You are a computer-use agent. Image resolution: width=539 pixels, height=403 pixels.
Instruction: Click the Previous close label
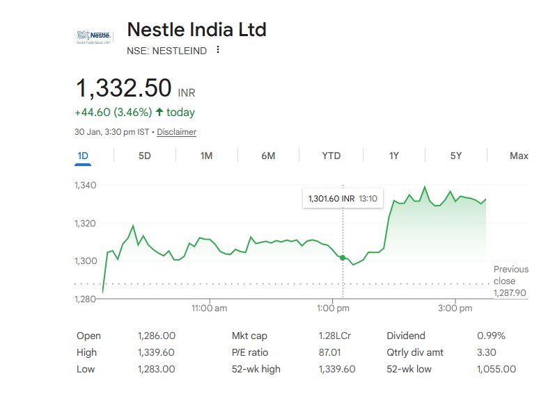(510, 275)
